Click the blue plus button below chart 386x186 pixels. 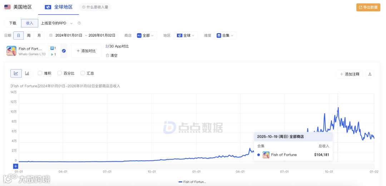(x=16, y=166)
